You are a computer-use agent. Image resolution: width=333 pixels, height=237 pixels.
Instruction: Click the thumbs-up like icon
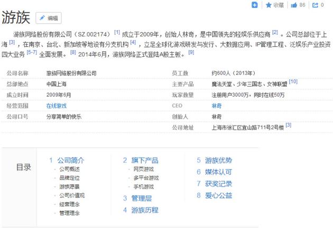pos(294,5)
